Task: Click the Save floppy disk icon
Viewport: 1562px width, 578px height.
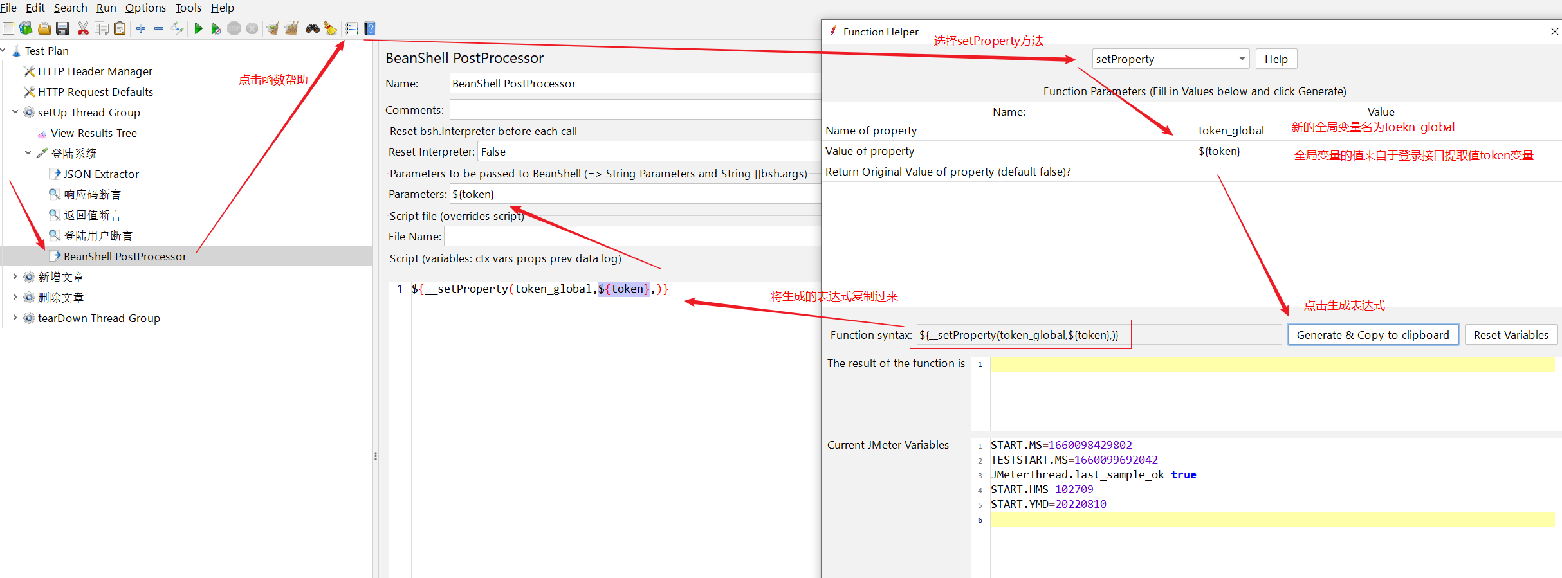Action: 62,28
